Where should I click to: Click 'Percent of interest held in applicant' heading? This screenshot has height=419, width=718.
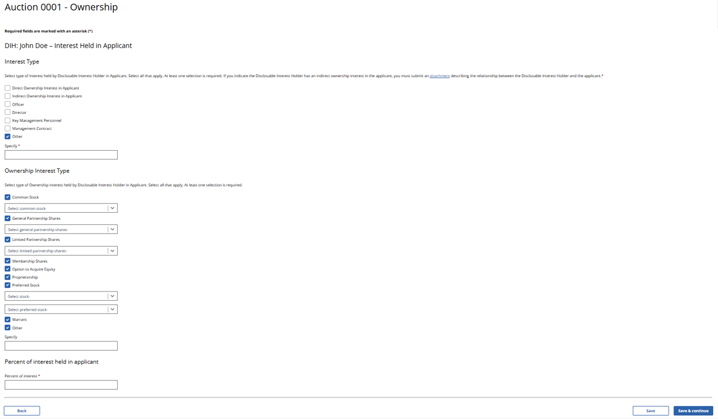[x=52, y=362]
